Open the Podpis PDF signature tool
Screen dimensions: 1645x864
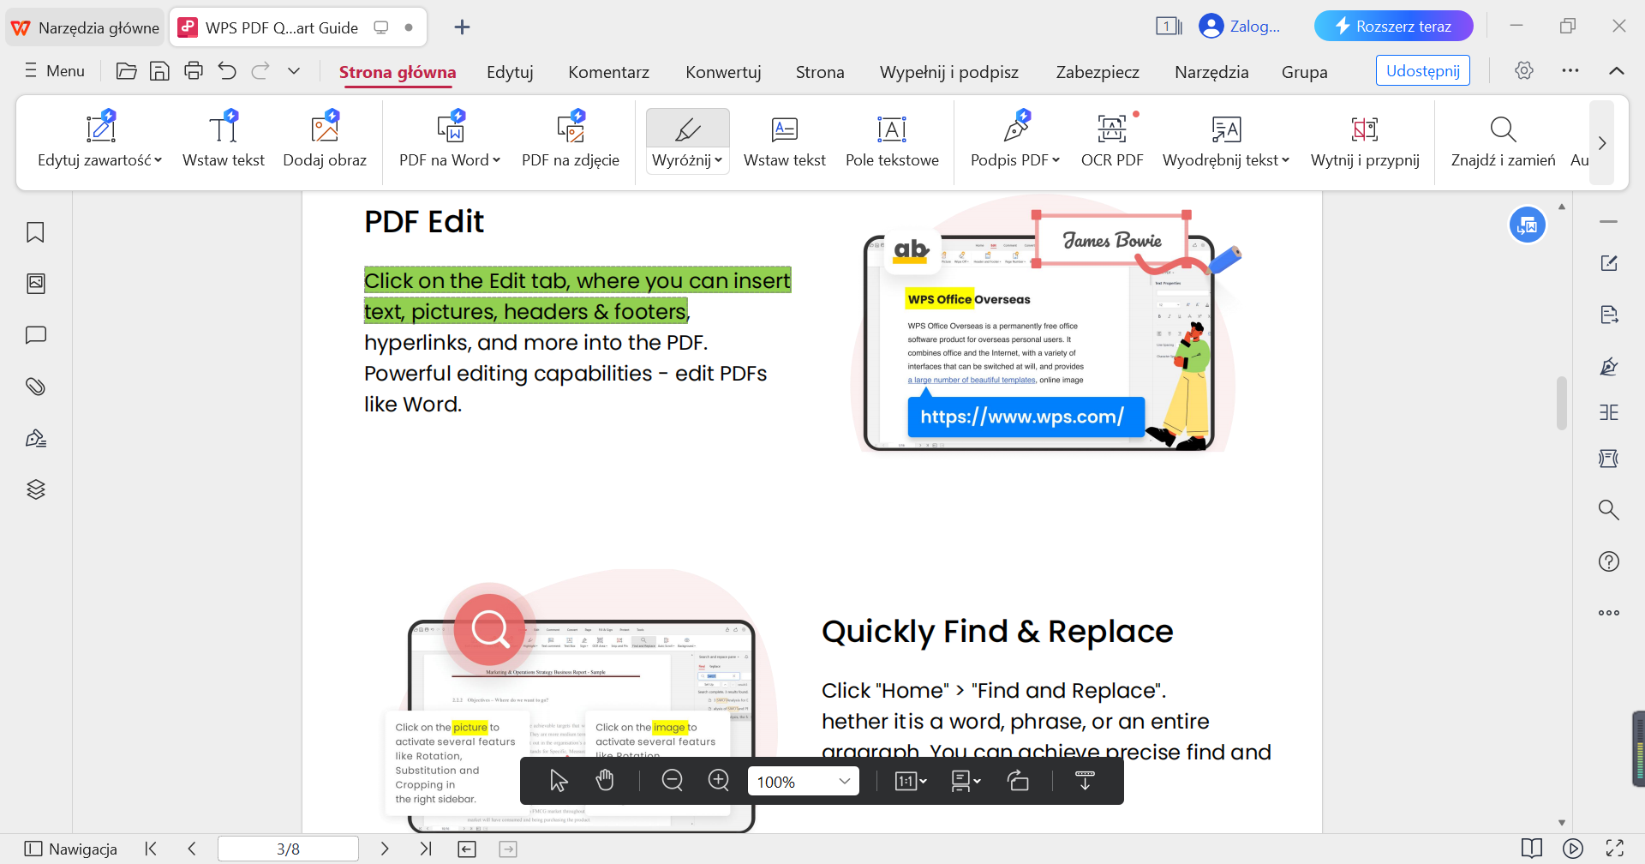(1015, 139)
